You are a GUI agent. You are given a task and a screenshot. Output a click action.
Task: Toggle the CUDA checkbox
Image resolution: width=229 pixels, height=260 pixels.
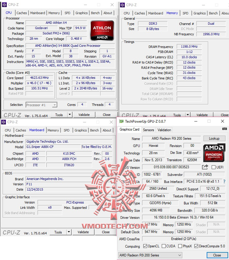point(164,246)
